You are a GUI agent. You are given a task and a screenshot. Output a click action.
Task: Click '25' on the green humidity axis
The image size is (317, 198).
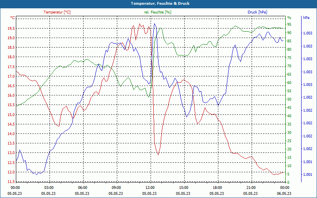point(289,141)
